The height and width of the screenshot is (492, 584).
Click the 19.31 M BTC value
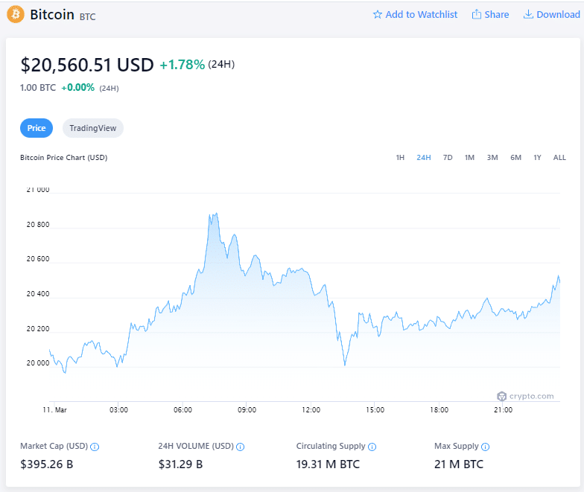(328, 464)
